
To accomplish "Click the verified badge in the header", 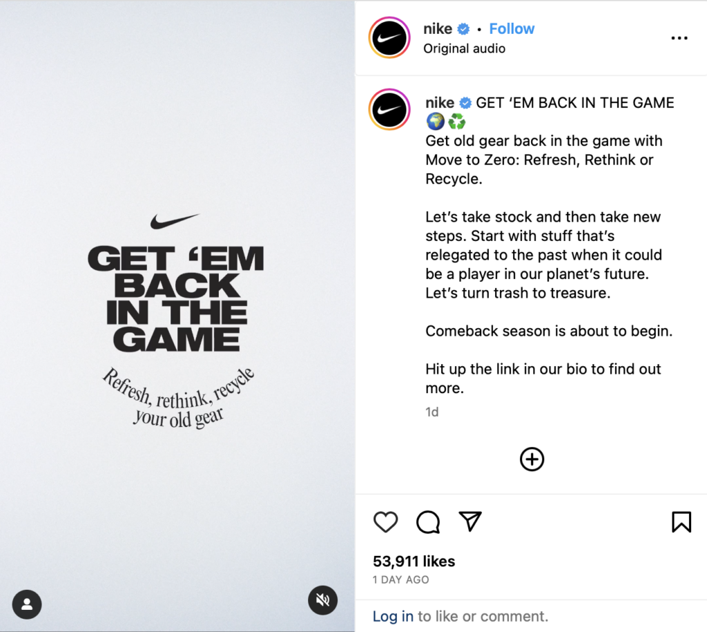I will point(464,29).
